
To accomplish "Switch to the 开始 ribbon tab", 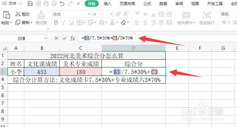I will (91, 4).
